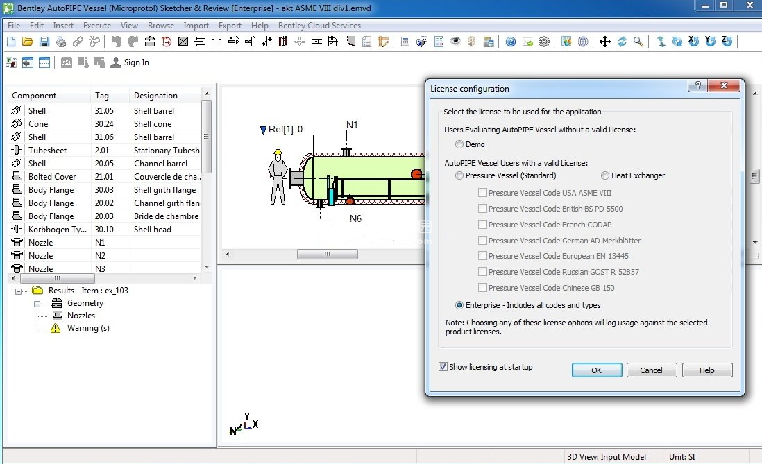Toggle Show licensing at startup checkbox

tap(443, 367)
